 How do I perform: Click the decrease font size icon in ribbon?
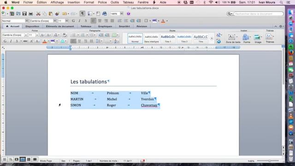49,35
